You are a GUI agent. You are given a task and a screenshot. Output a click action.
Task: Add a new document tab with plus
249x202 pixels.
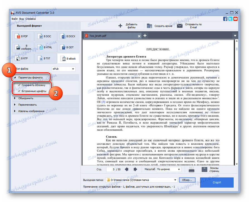tap(145, 35)
